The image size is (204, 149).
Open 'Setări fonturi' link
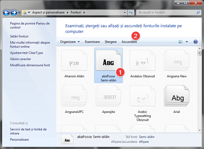click(19, 36)
